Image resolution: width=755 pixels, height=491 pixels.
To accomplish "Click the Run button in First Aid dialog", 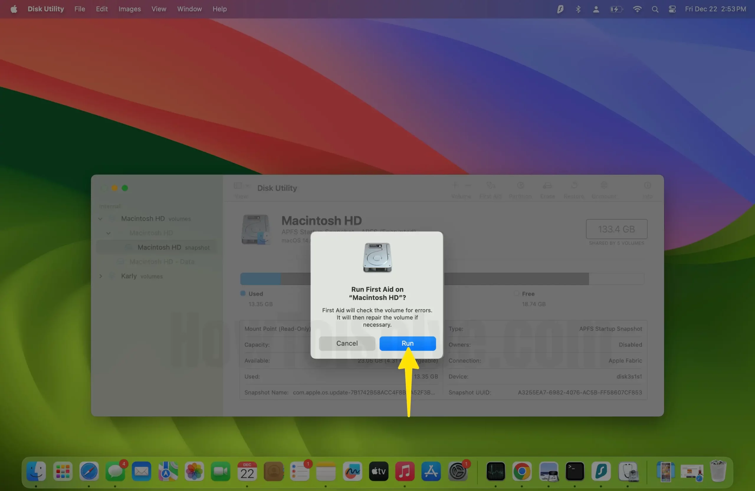I will point(407,343).
